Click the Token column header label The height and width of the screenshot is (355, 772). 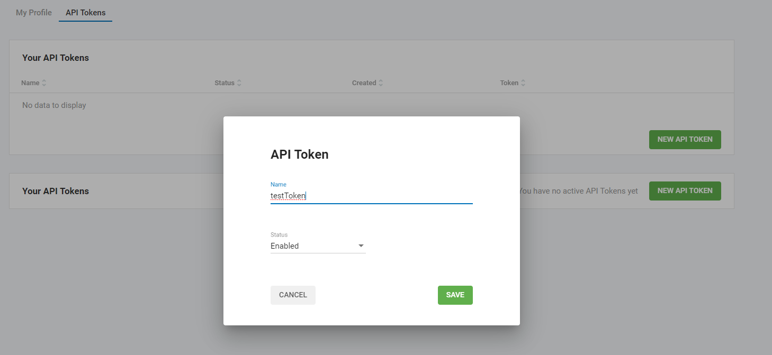tap(509, 83)
